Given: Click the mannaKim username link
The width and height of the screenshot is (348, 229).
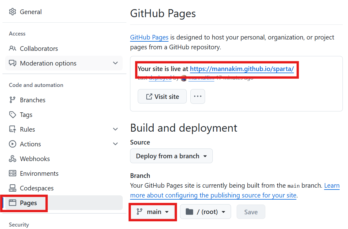Looking at the screenshot, I should [201, 78].
